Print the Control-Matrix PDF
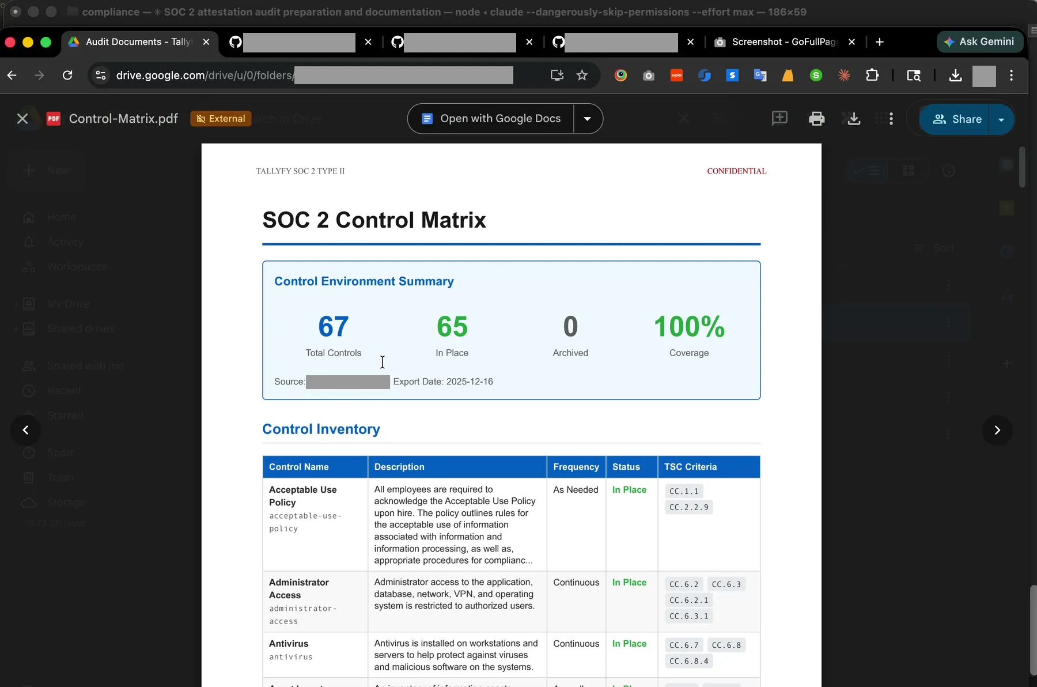Screen dimensions: 1037x687 (816, 119)
